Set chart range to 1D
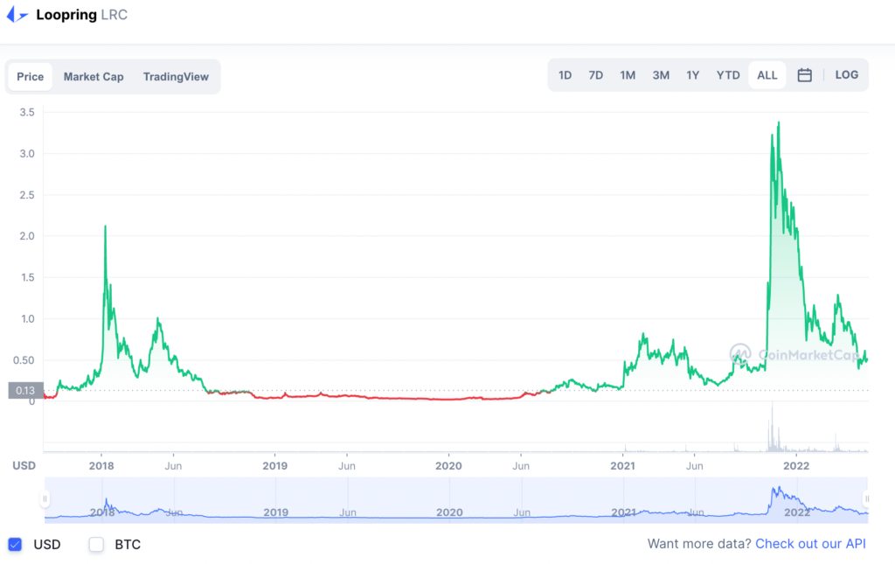The image size is (895, 564). coord(565,75)
